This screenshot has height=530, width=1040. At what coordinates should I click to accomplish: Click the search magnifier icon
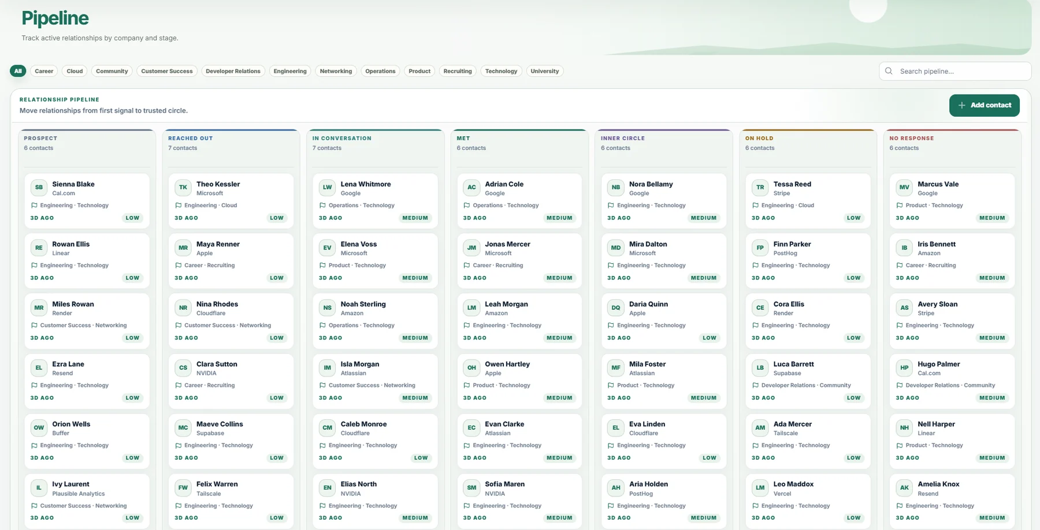889,71
